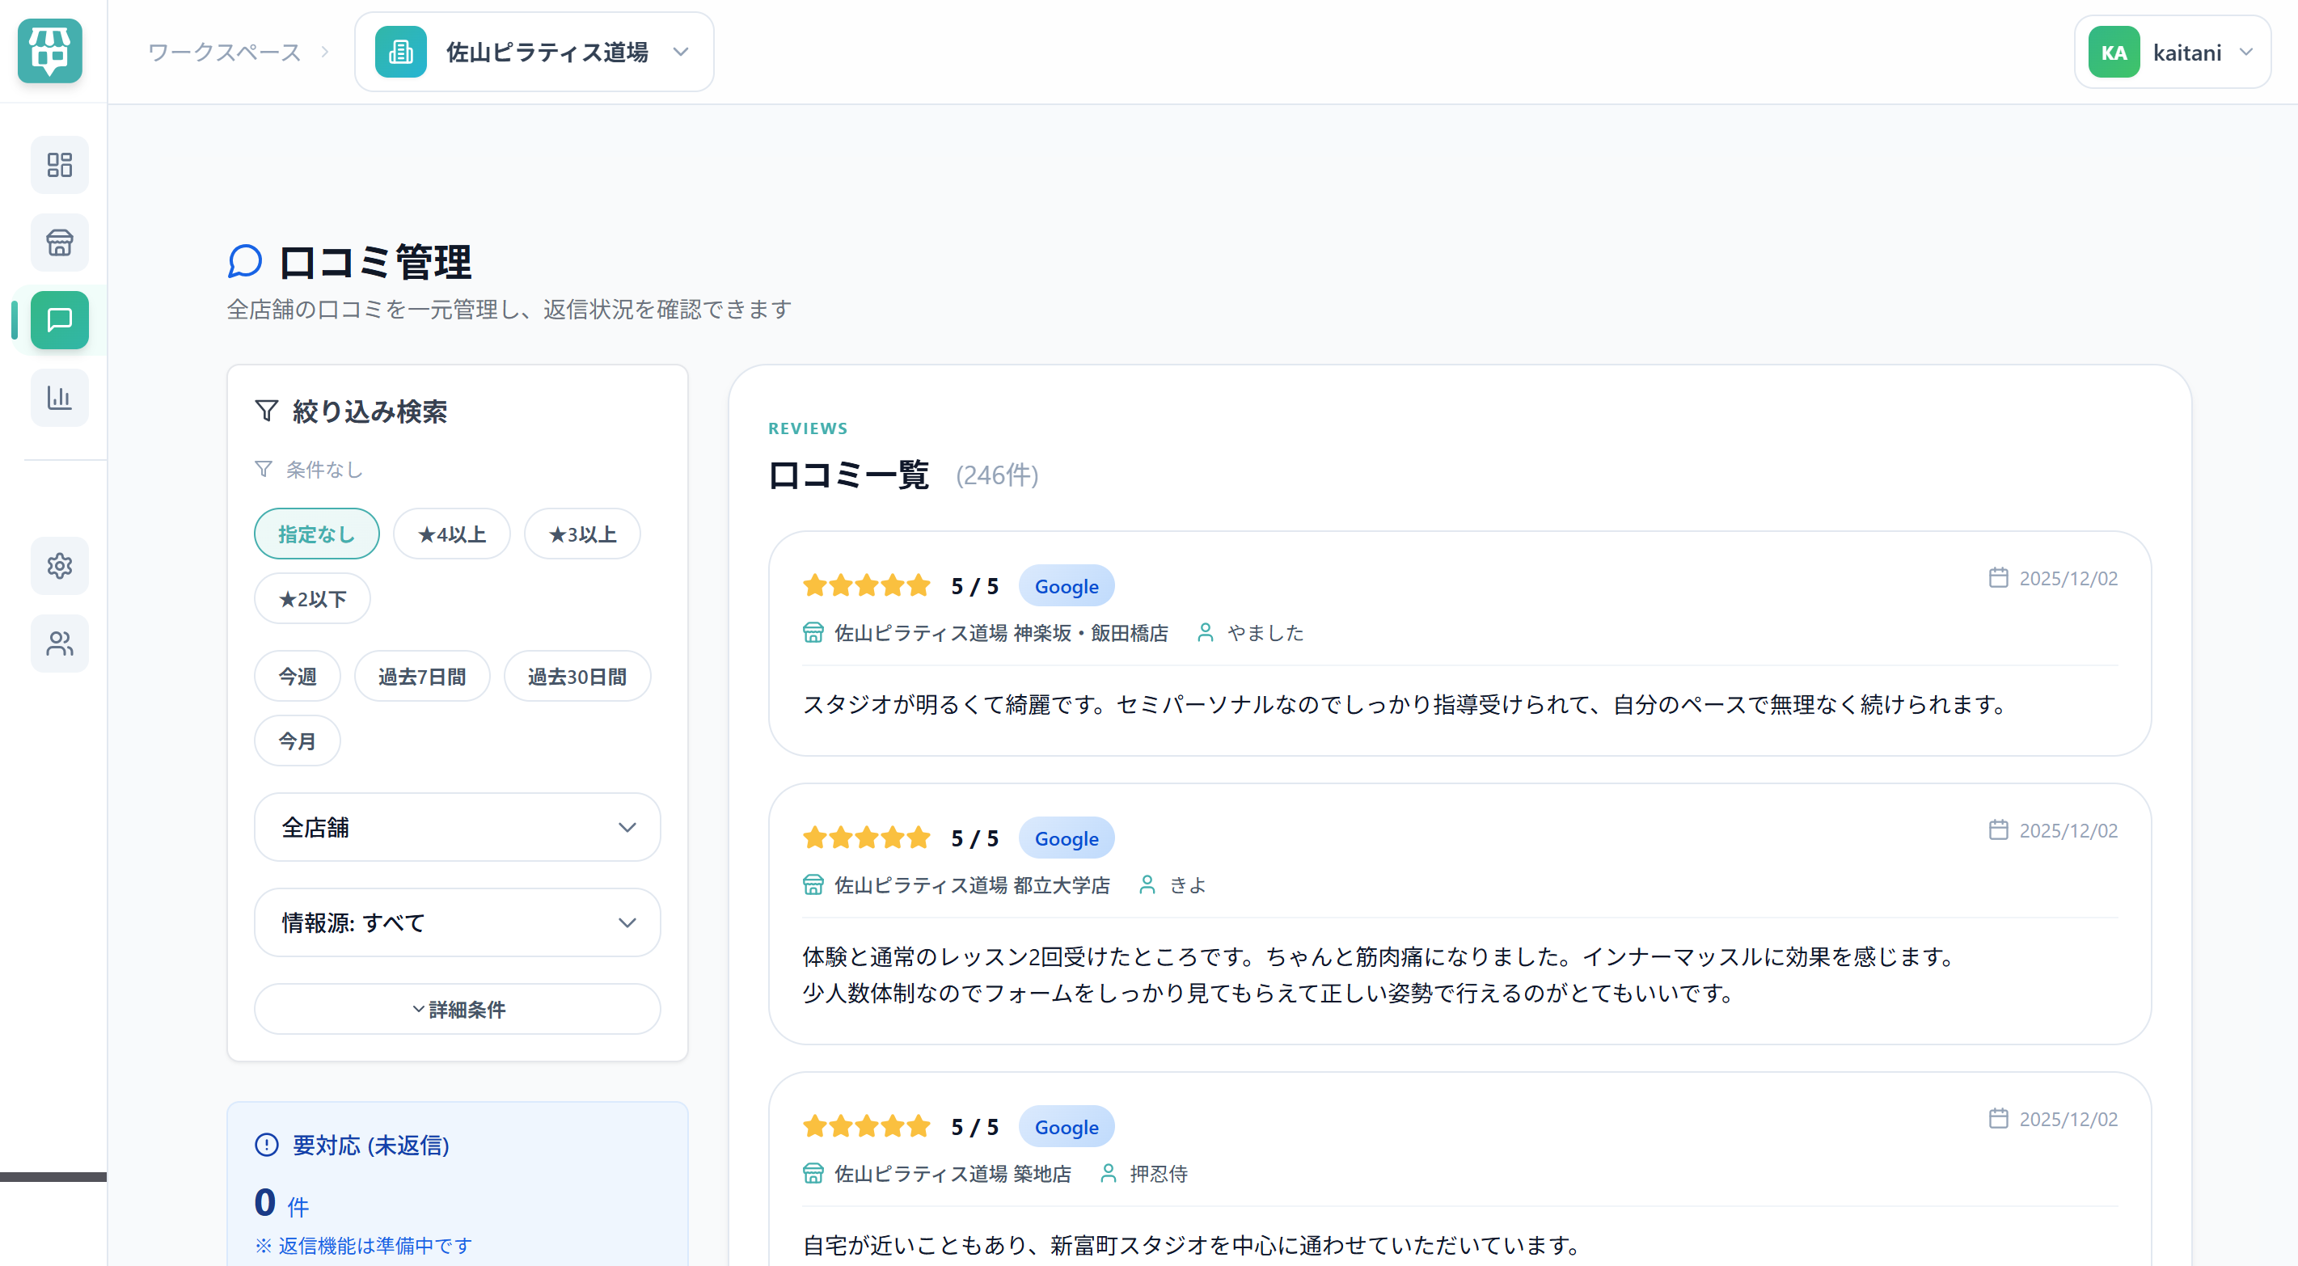
Task: Toggle the 過去7日間 date filter
Action: coord(422,675)
